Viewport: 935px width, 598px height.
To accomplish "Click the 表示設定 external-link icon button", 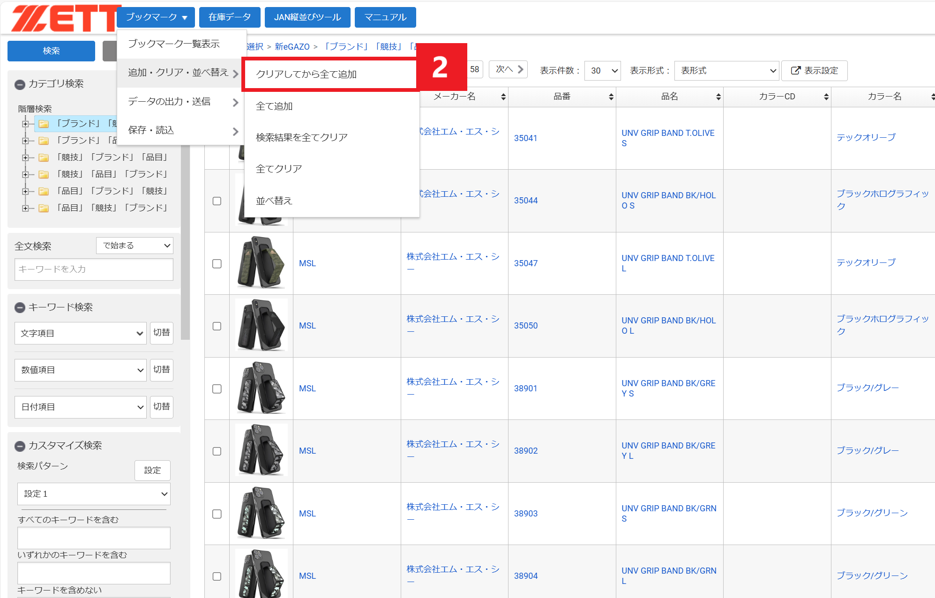I will point(814,70).
